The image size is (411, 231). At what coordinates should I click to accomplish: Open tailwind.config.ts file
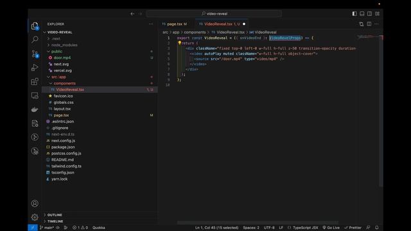click(66, 166)
